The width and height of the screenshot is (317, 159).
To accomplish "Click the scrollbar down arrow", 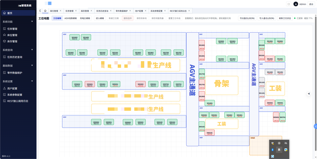I will pyautogui.click(x=316, y=157).
